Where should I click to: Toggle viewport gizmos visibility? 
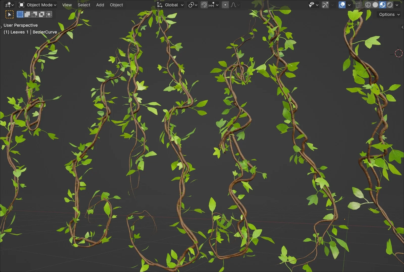325,5
